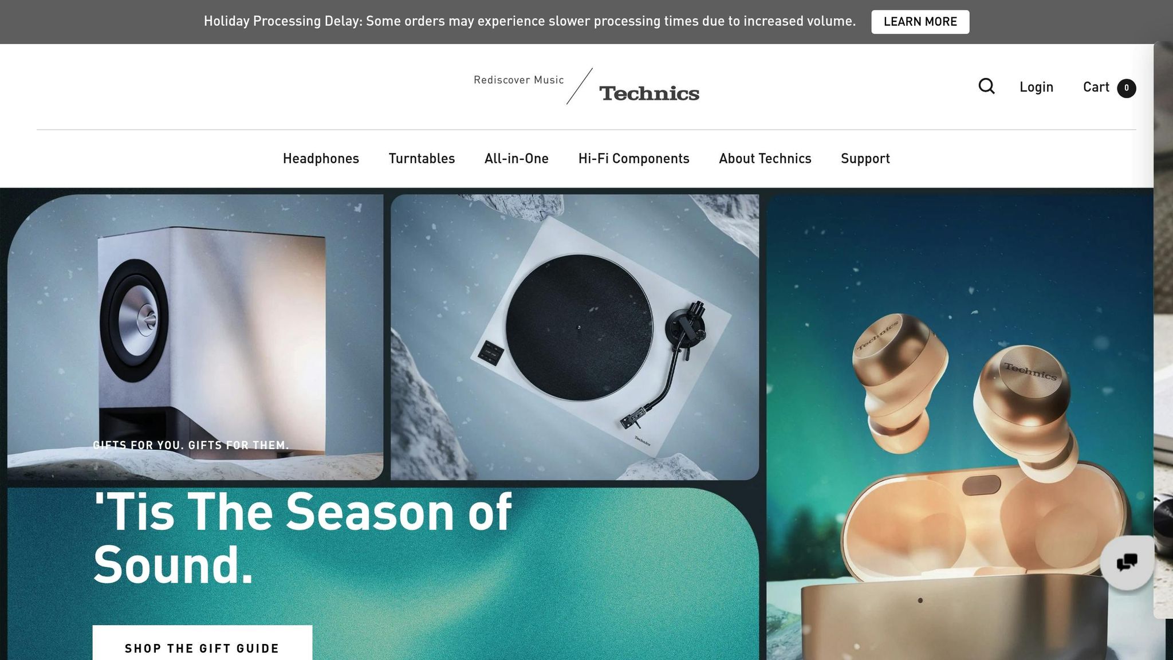
Task: Click the Holiday Processing Delay notice text
Action: (529, 21)
